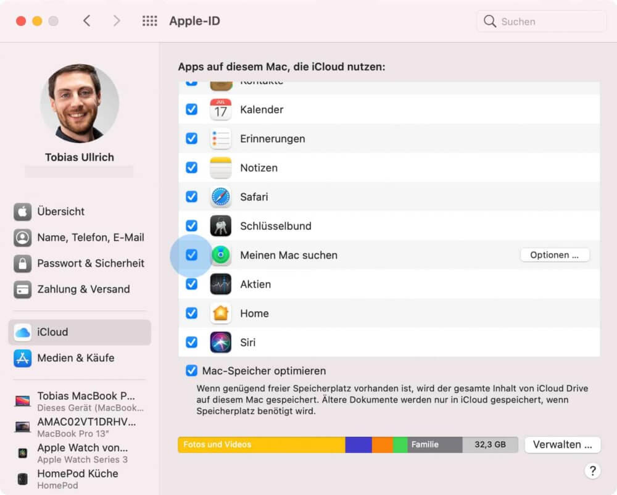Screen dimensions: 617x495
Task: Click the Meinen Mac suchen radar icon
Action: tap(220, 255)
